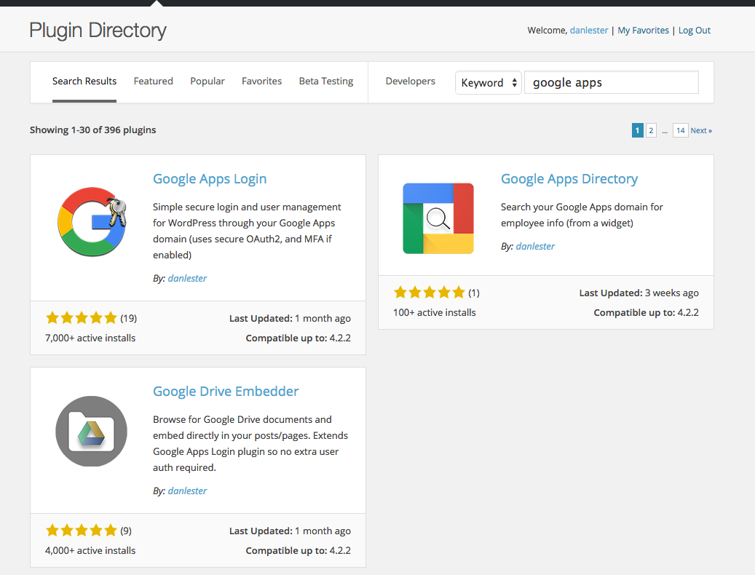
Task: Click the (9) ratings count
Action: [126, 531]
